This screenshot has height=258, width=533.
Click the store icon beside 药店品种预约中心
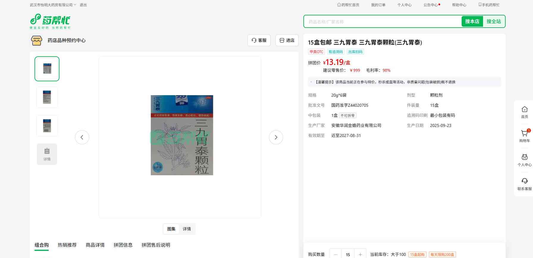click(37, 40)
